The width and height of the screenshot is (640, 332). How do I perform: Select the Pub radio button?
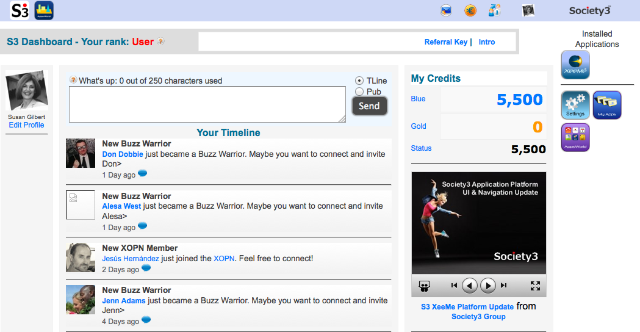click(359, 92)
